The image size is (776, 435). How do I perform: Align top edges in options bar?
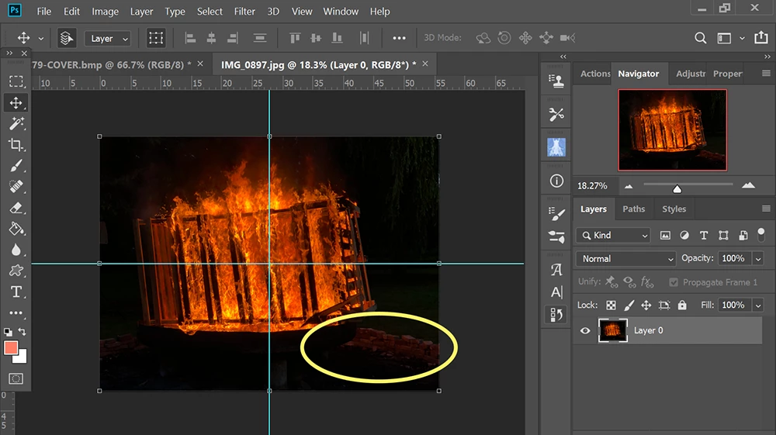(x=295, y=38)
